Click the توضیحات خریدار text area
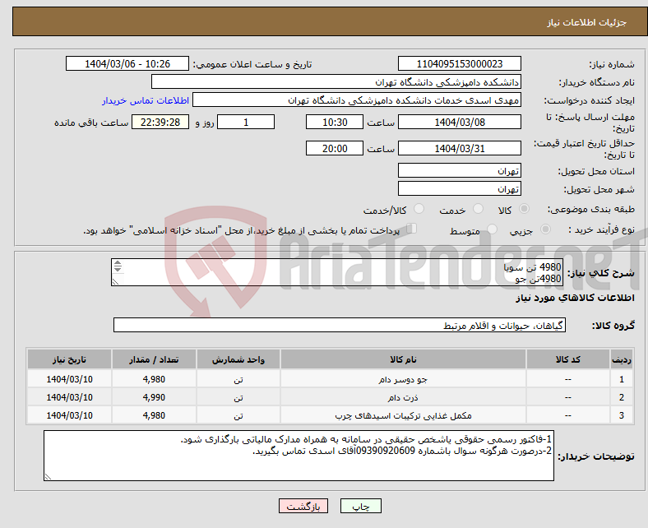This screenshot has width=648, height=528. [299, 456]
